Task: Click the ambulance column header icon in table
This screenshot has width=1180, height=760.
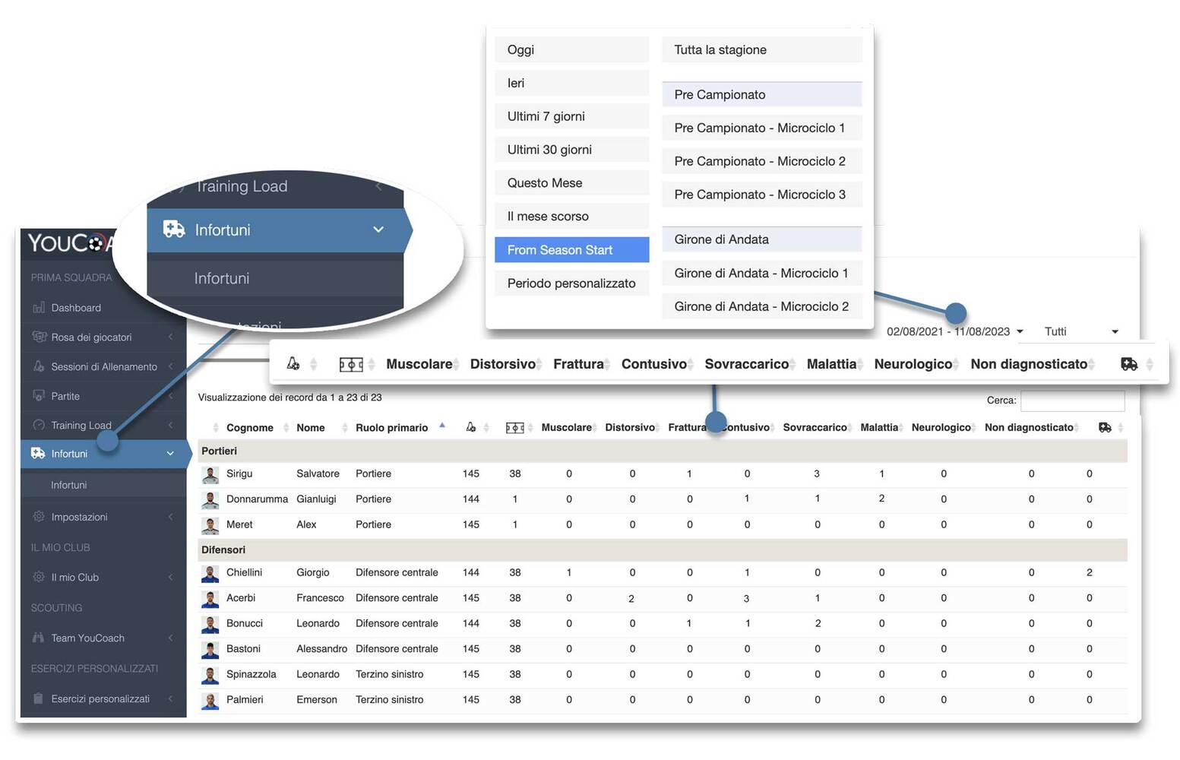Action: tap(1105, 428)
